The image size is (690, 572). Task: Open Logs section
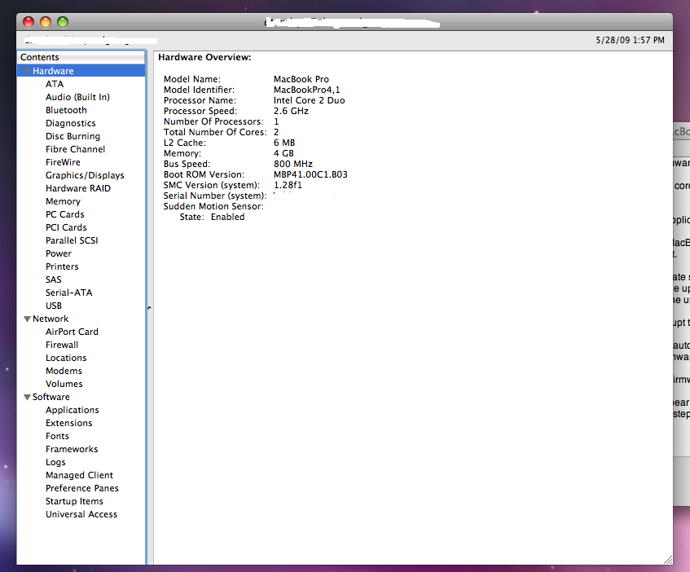pos(55,463)
